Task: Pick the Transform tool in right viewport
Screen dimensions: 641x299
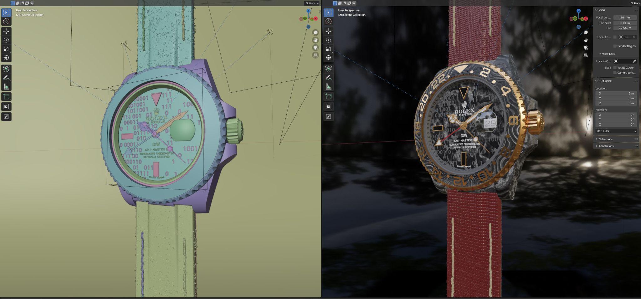Action: tap(328, 58)
